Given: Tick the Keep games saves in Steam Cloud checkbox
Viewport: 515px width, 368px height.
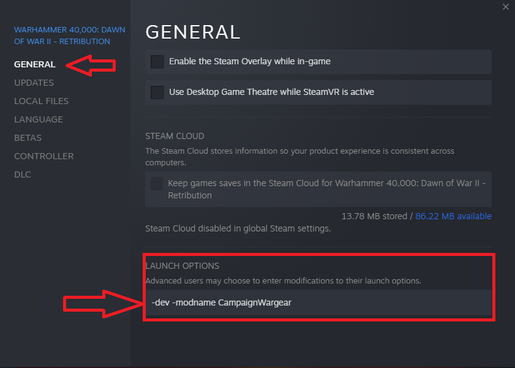Looking at the screenshot, I should click(157, 184).
